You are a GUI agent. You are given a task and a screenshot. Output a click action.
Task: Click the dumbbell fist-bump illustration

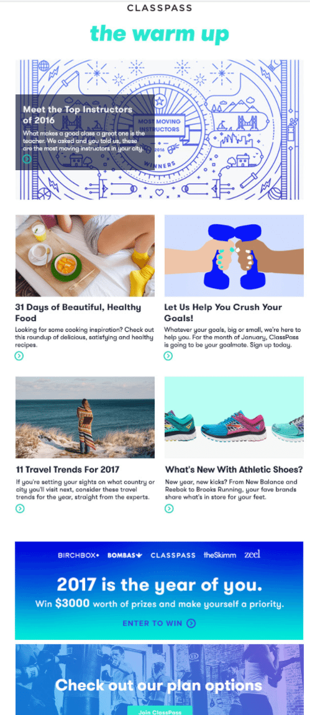click(x=234, y=256)
